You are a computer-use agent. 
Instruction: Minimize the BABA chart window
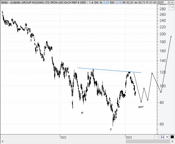[x=166, y=3]
